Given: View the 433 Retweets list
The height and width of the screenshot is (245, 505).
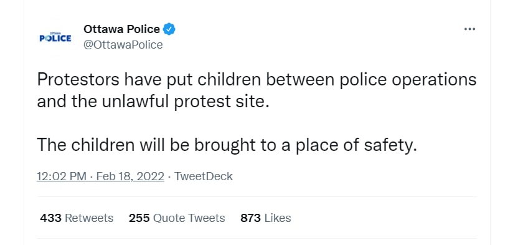Looking at the screenshot, I should point(77,218).
